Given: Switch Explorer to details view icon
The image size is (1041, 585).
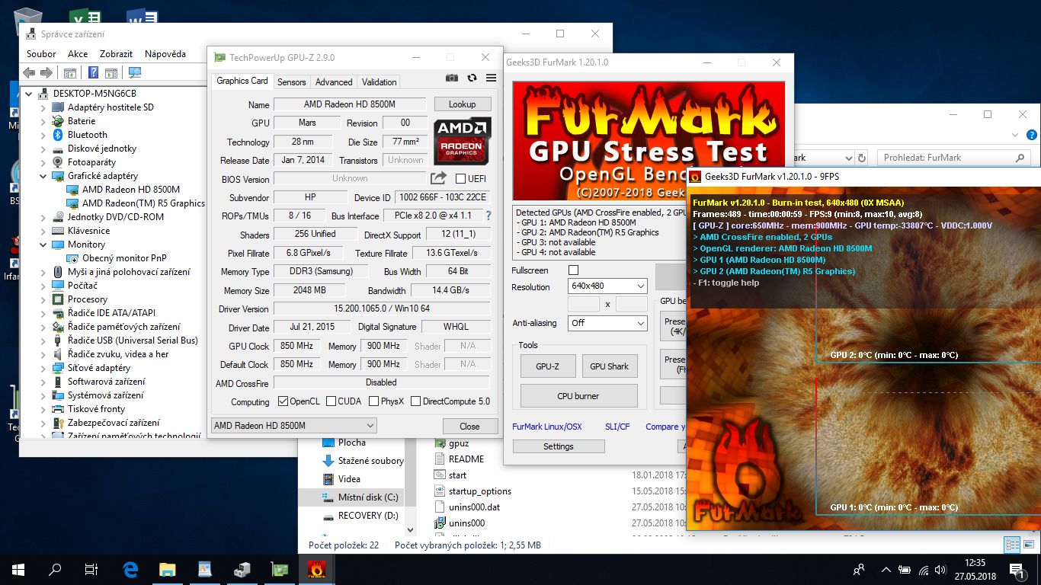Looking at the screenshot, I should (x=1013, y=545).
